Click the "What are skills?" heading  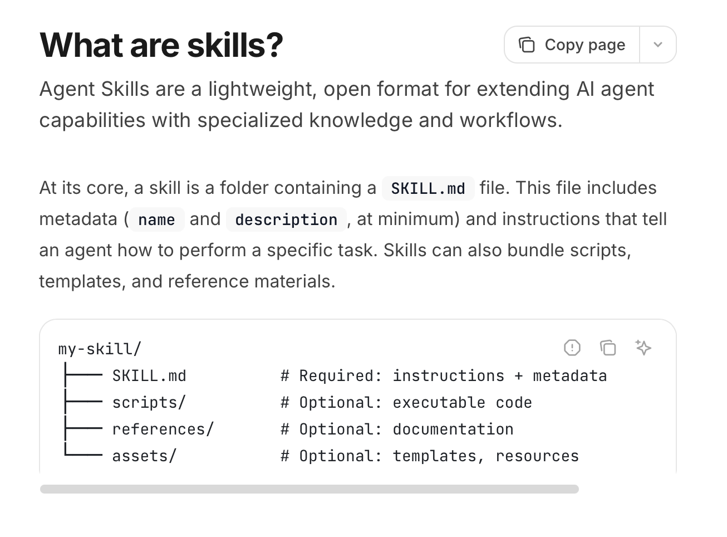[x=161, y=45]
